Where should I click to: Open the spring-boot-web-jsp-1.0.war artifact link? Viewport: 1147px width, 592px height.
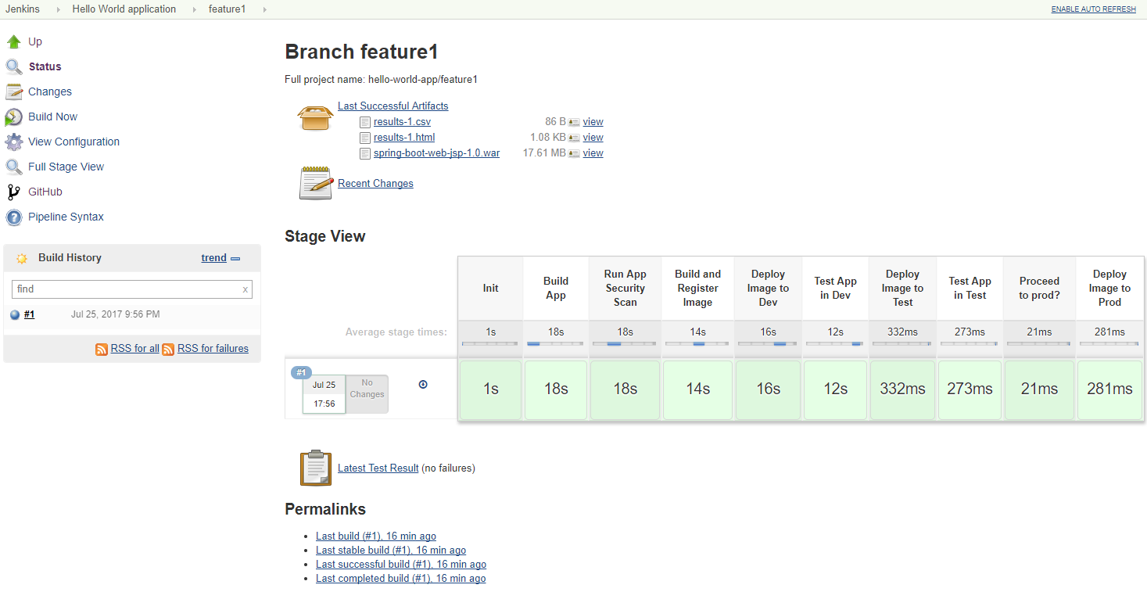(x=436, y=152)
